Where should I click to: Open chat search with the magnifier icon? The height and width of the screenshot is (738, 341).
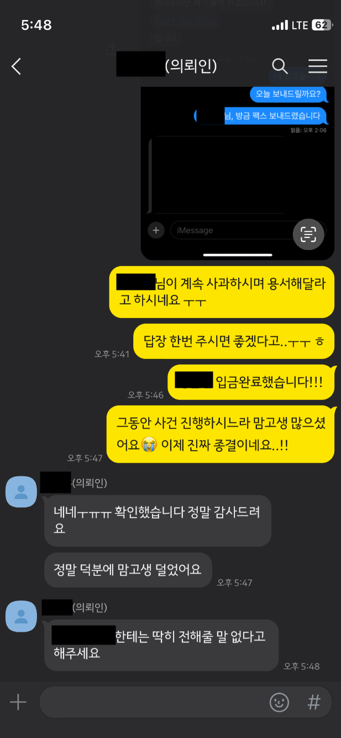click(280, 66)
